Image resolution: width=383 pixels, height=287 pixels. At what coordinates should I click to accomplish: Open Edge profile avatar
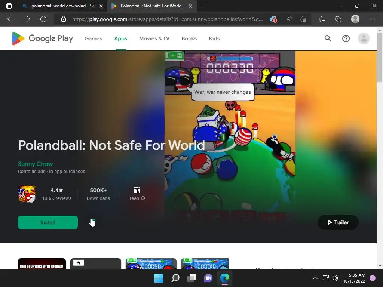coord(355,19)
